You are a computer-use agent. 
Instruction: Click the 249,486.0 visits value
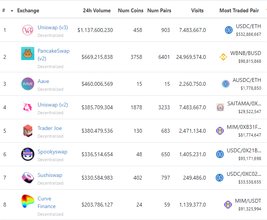coord(194,178)
